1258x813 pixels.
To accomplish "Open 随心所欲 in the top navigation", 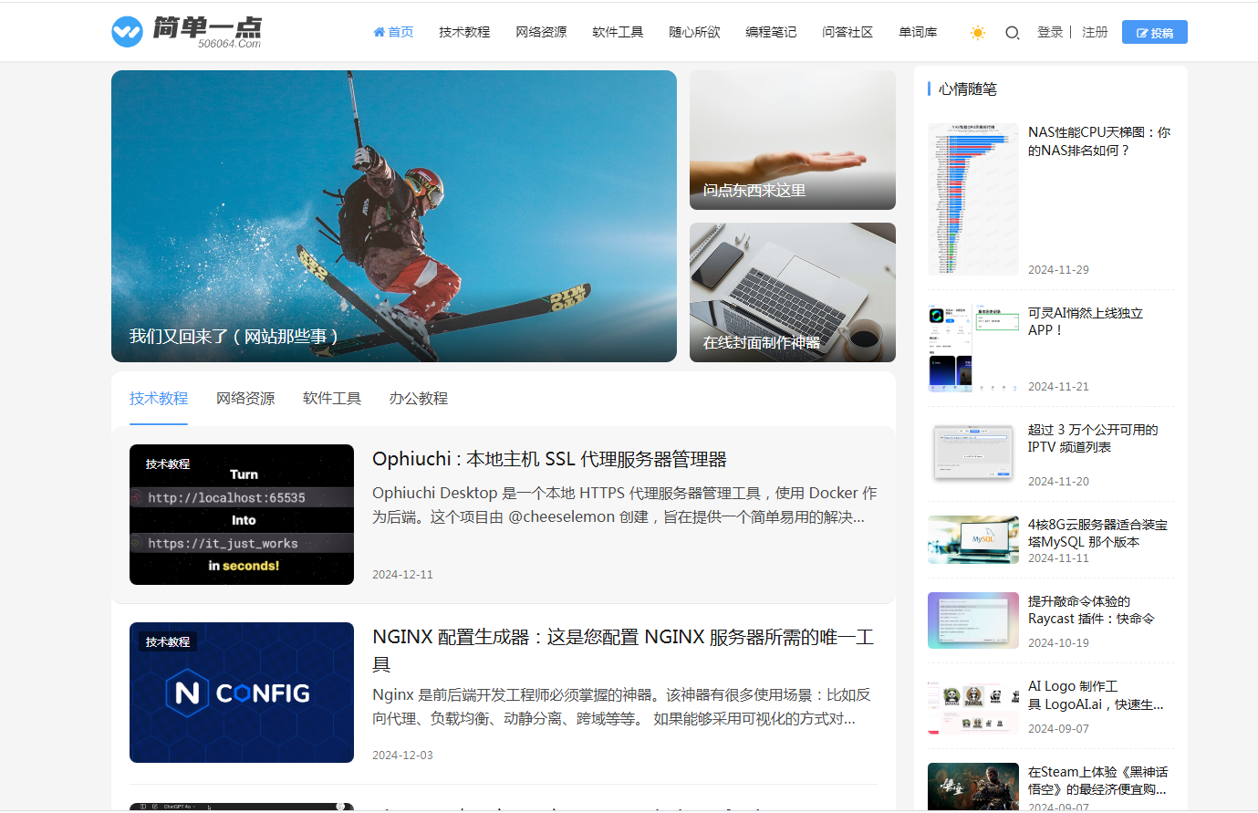I will coord(694,32).
